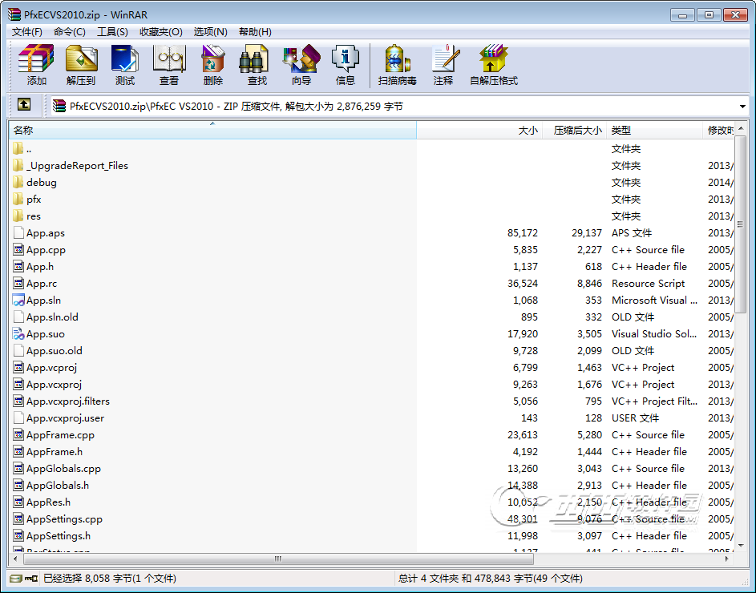Click the vertical scrollbar thumb
This screenshot has height=593, width=756.
(x=741, y=224)
